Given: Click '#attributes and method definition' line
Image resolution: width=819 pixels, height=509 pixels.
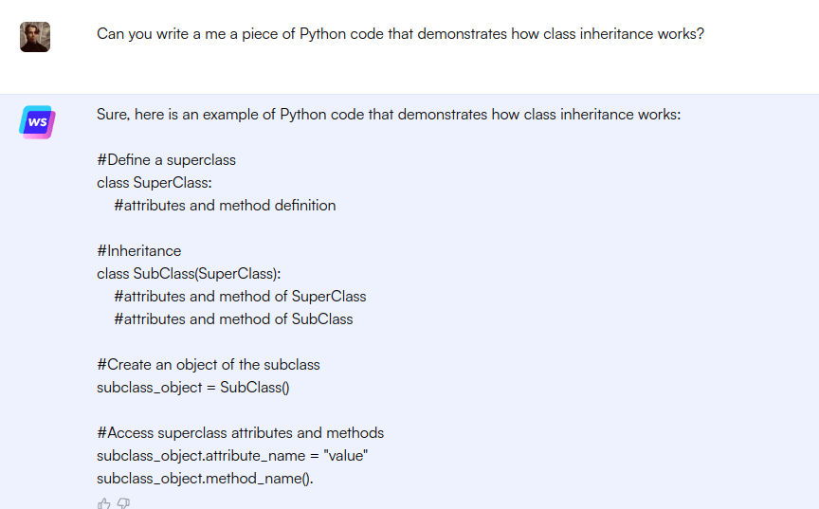Looking at the screenshot, I should pyautogui.click(x=225, y=206).
